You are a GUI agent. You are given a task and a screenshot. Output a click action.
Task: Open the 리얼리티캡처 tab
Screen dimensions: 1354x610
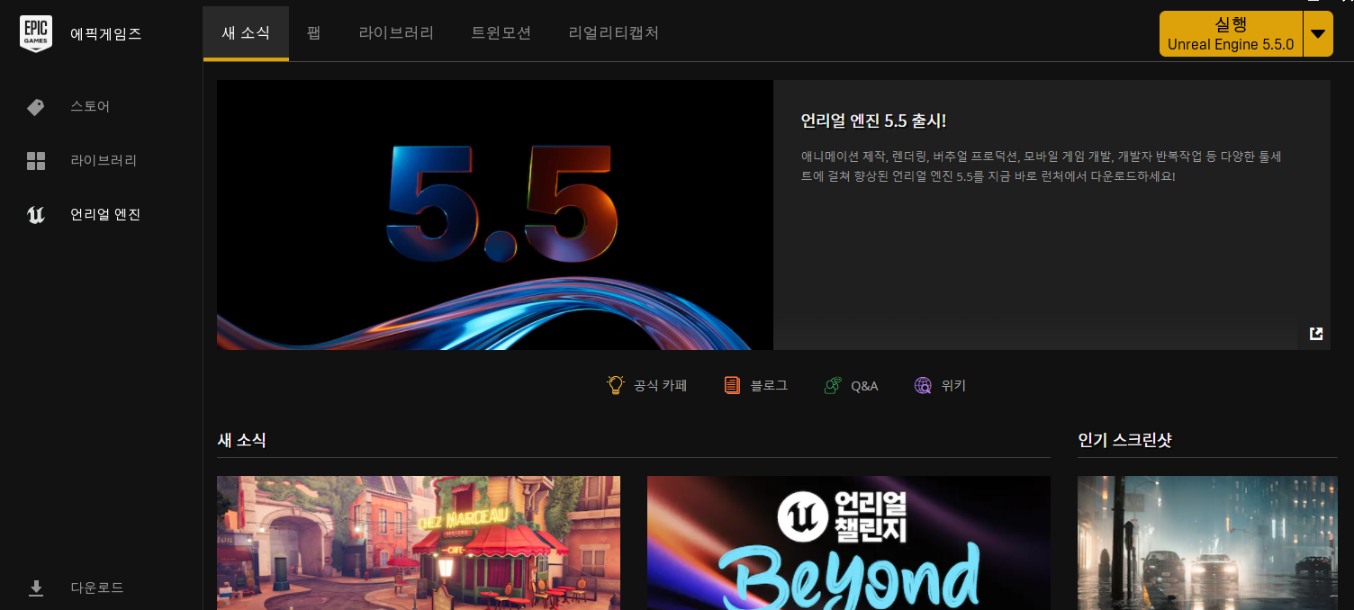pyautogui.click(x=614, y=33)
